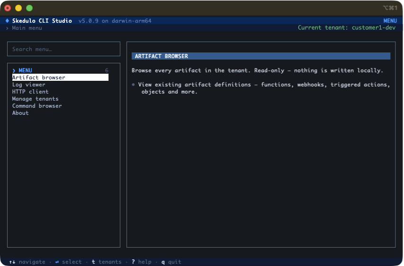Click the Main menu breadcrumb
The width and height of the screenshot is (404, 266).
pyautogui.click(x=27, y=28)
